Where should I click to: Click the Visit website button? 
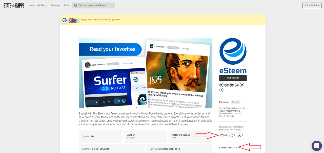pyautogui.click(x=233, y=78)
